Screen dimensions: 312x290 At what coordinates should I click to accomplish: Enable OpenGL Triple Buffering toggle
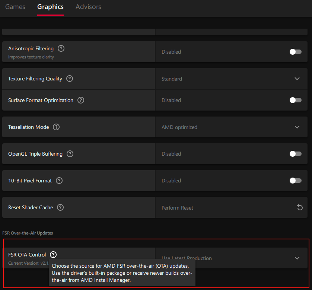click(x=295, y=154)
